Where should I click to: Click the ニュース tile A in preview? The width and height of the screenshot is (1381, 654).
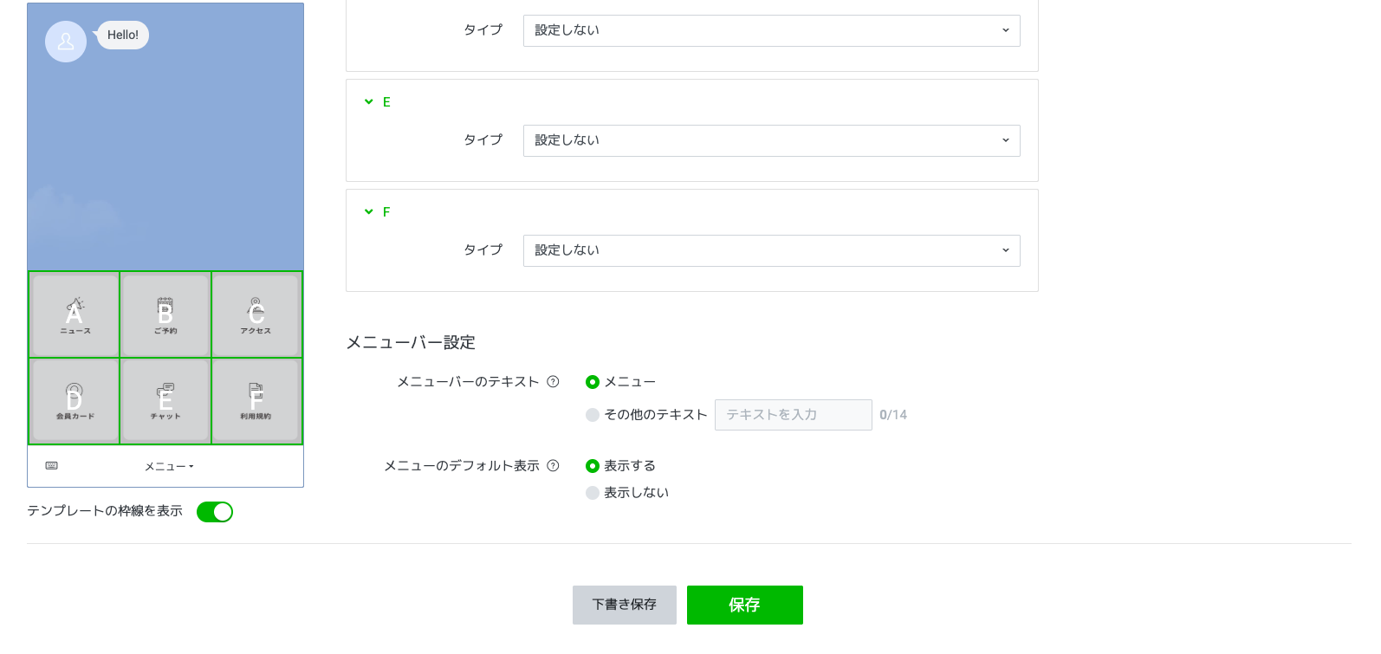click(75, 314)
